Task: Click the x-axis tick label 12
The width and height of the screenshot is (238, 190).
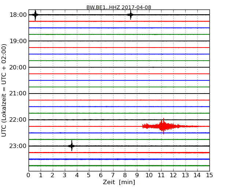Action: click(x=173, y=175)
